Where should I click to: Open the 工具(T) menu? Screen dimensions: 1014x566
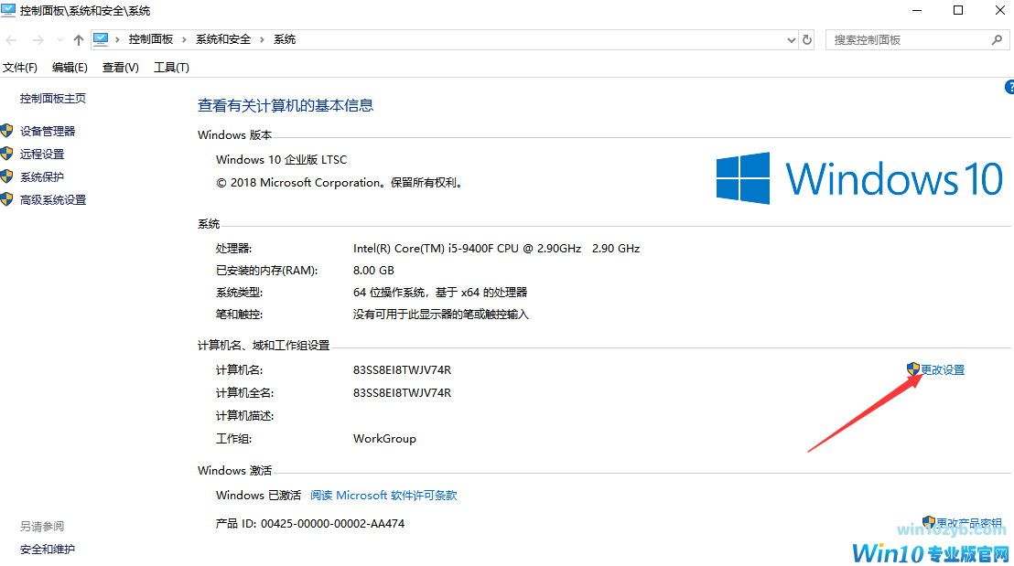(x=171, y=68)
